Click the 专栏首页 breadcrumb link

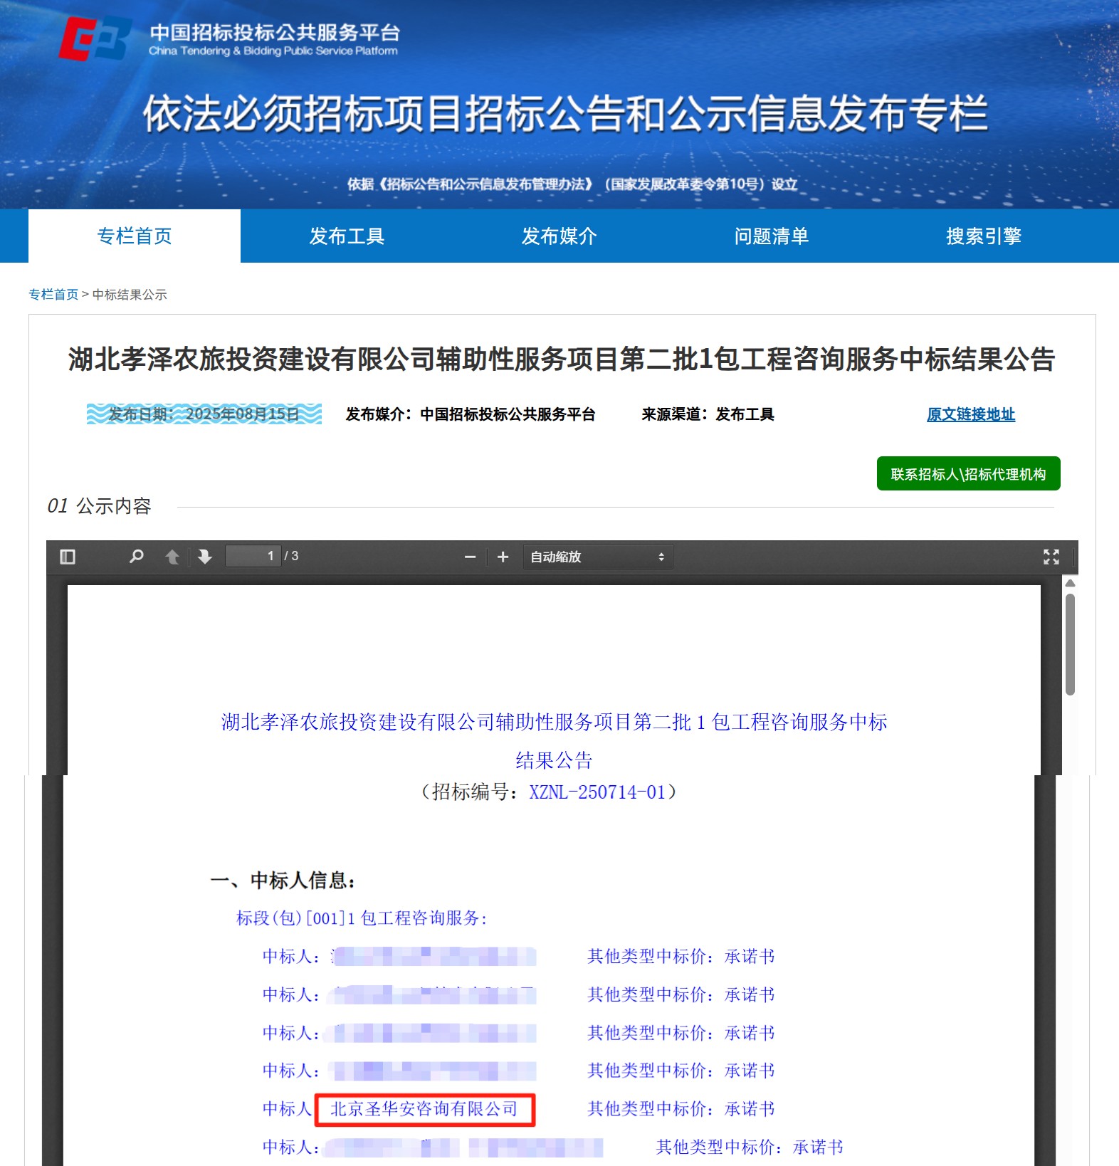tap(53, 295)
